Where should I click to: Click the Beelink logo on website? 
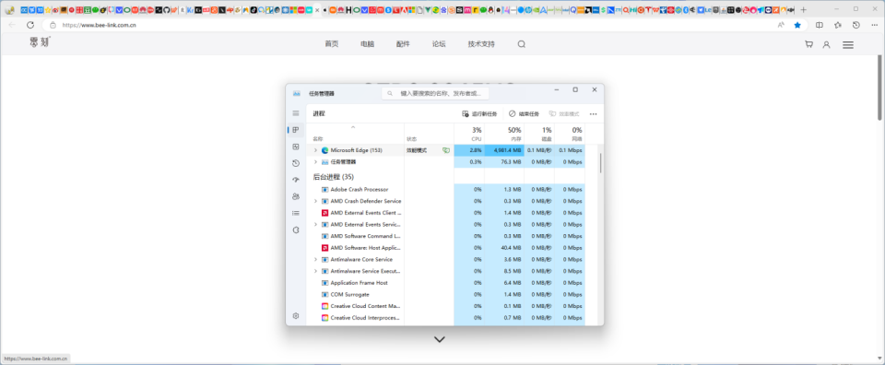[40, 41]
